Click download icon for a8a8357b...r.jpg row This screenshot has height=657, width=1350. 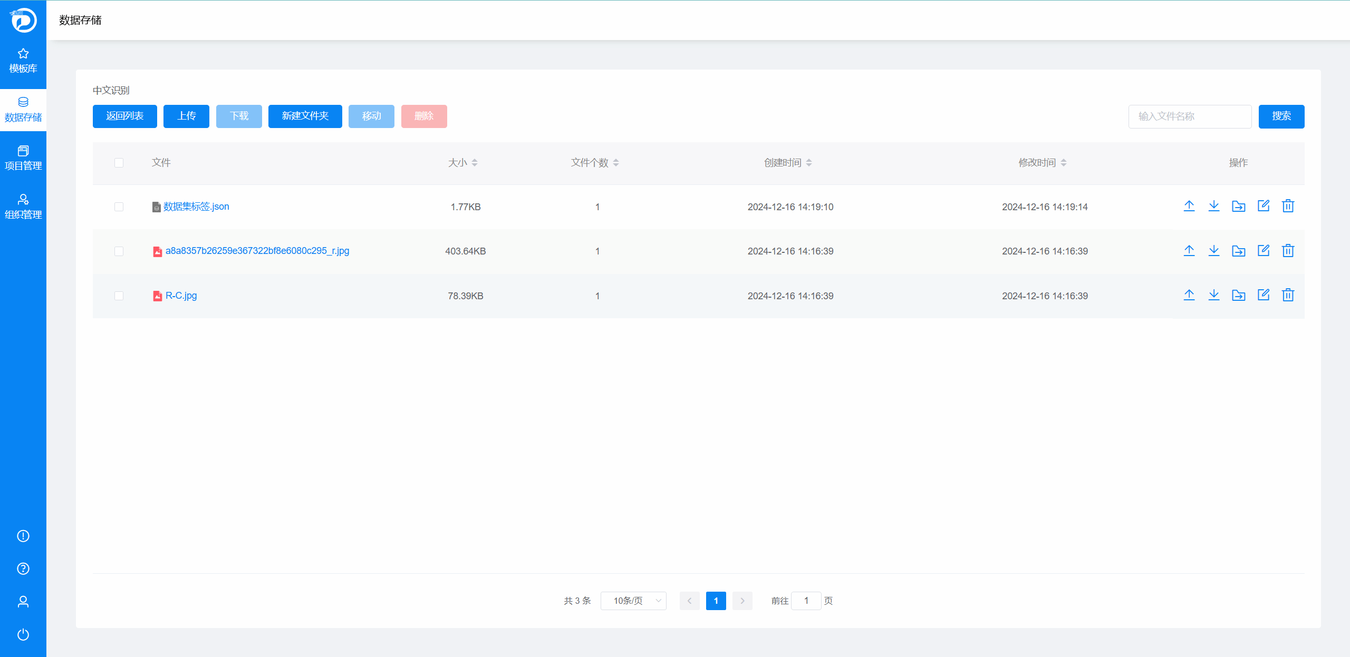tap(1214, 251)
